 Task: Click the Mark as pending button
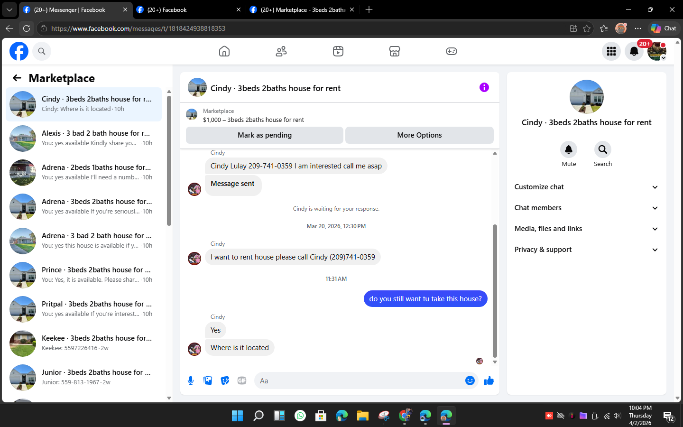(x=265, y=135)
